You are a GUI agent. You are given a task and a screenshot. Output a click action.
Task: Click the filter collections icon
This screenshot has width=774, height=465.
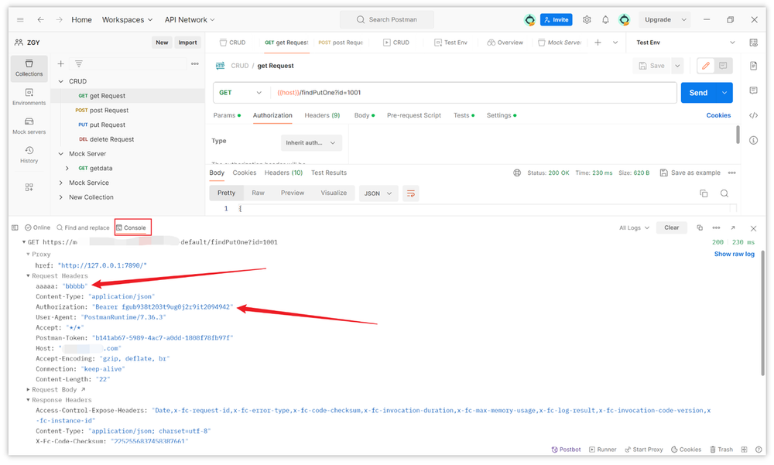(x=79, y=63)
